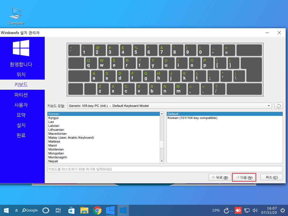The width and height of the screenshot is (288, 216).
Task: Go to the 위치 step in sidebar
Action: (21, 75)
